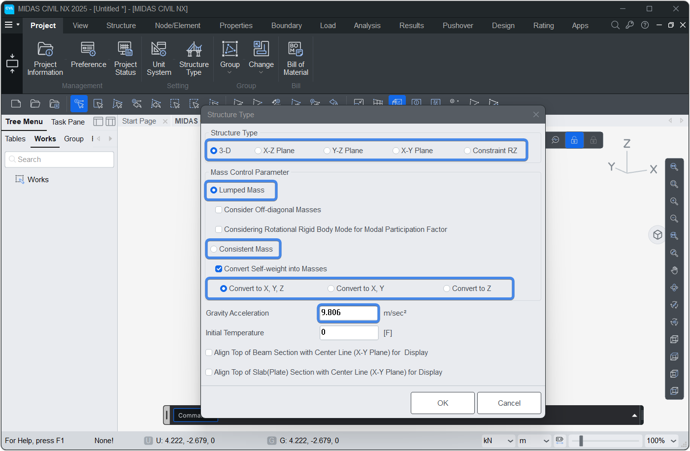690x451 pixels.
Task: Select Convert to X, Y, Z
Action: click(x=252, y=289)
